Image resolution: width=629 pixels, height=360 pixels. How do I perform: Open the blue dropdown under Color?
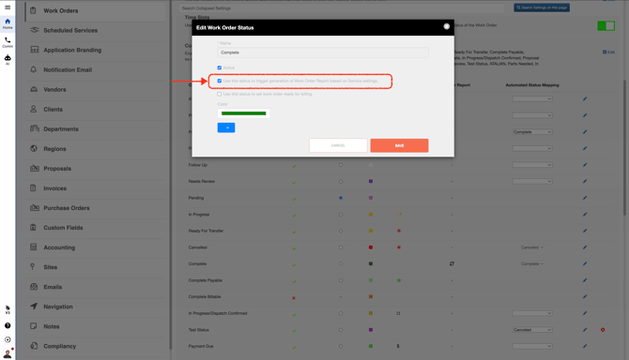pyautogui.click(x=226, y=127)
